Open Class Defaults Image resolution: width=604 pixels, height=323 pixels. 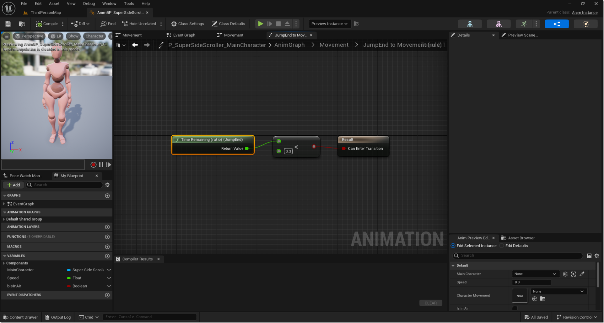(x=229, y=24)
